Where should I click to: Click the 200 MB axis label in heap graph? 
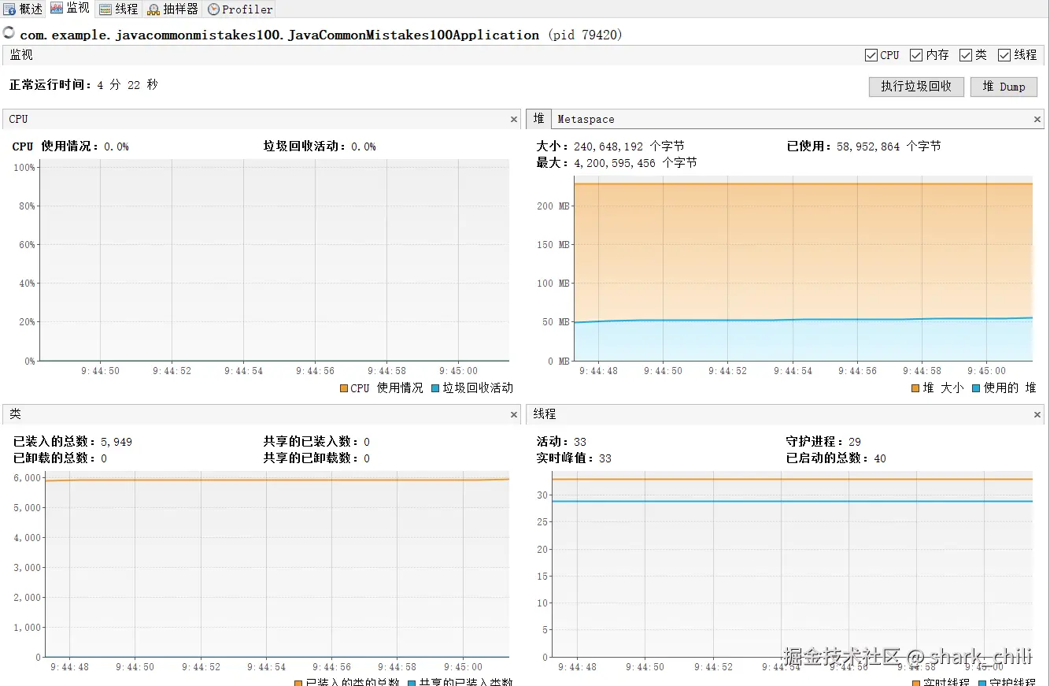[x=553, y=206]
